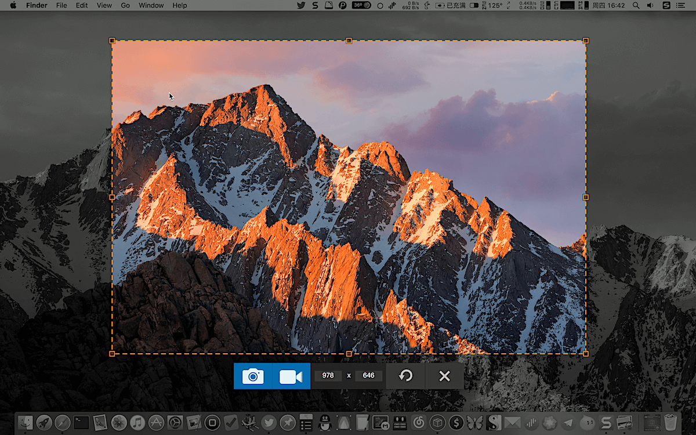Click the bottom-right selection handle
Viewport: 696px width, 435px height.
(585, 353)
